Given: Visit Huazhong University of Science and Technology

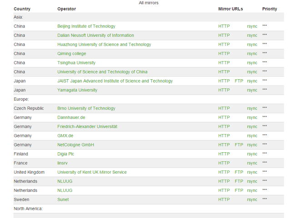Looking at the screenshot, I should click(x=104, y=44).
